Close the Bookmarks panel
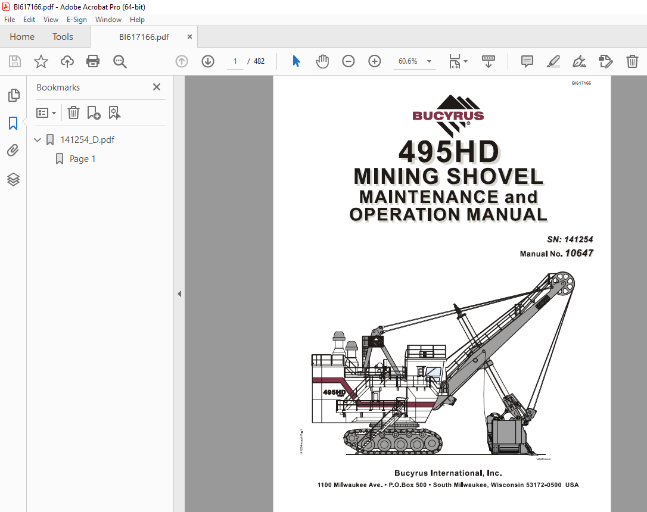Viewport: 647px width, 512px height. tap(156, 87)
